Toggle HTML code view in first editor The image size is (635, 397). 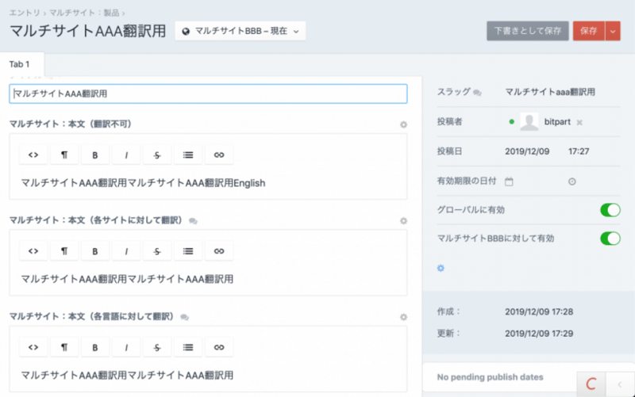33,155
